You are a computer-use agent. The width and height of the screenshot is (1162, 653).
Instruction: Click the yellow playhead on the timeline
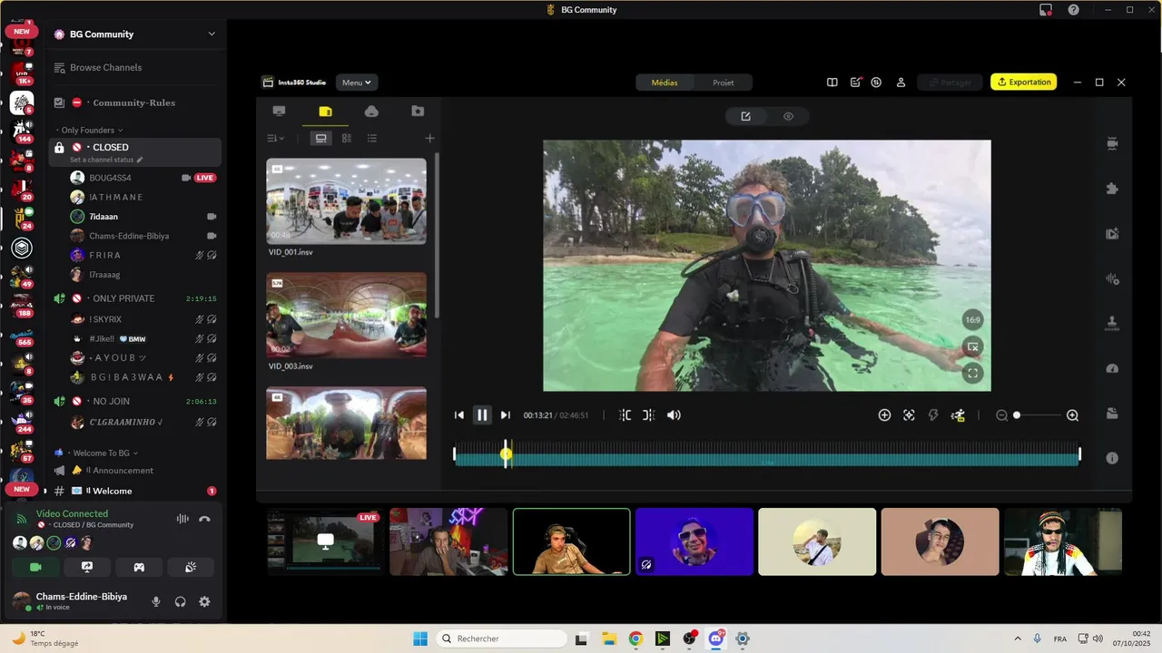point(506,453)
